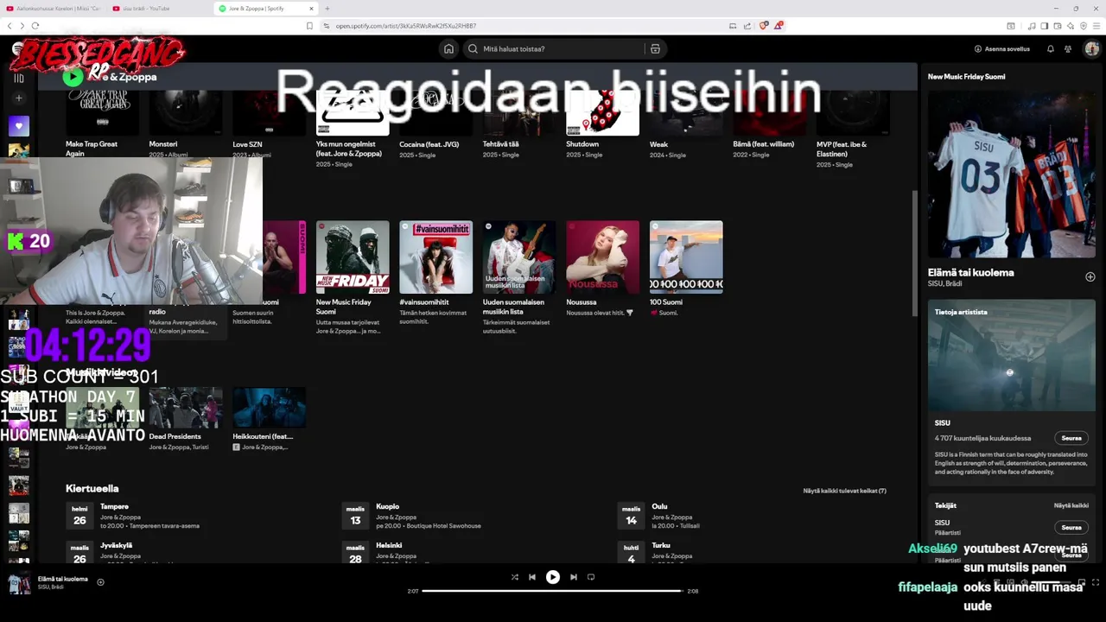Viewport: 1106px width, 622px height.
Task: Open Shutdown single
Action: (602, 123)
